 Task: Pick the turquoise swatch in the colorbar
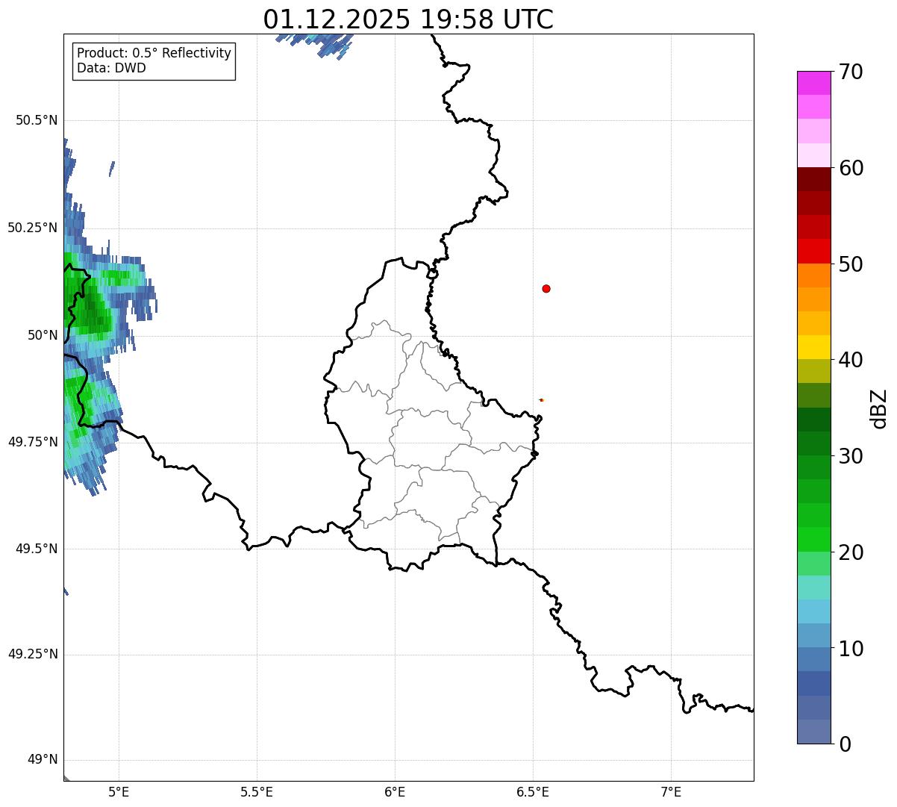coord(813,588)
